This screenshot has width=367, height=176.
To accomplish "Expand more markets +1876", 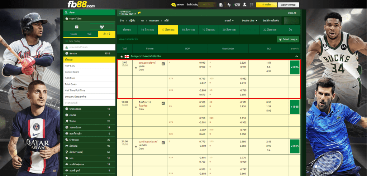I will click(295, 67).
